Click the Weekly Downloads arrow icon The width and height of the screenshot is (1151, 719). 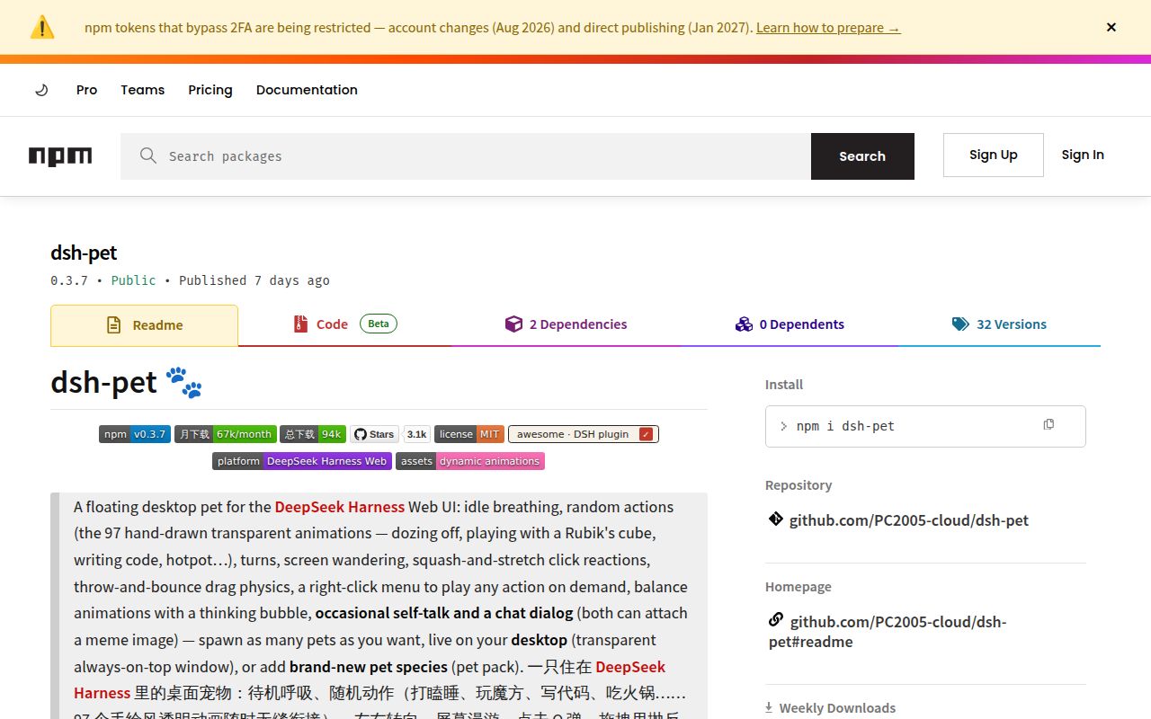click(x=770, y=708)
